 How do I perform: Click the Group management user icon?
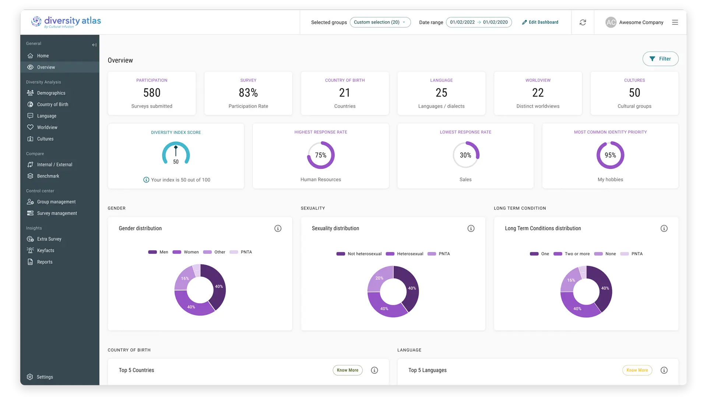pos(30,202)
